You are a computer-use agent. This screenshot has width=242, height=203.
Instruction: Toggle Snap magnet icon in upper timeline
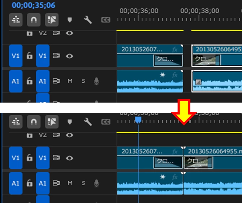(x=34, y=20)
